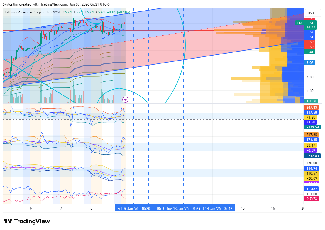Select the 5.61 current price label
This screenshot has width=325, height=230.
pos(310,23)
